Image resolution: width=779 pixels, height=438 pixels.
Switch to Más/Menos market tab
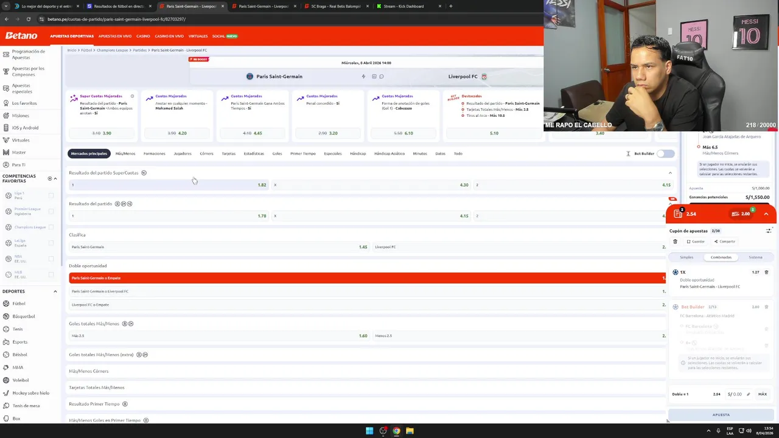125,153
